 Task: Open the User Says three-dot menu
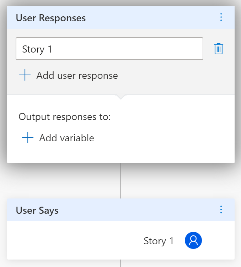coord(221,210)
